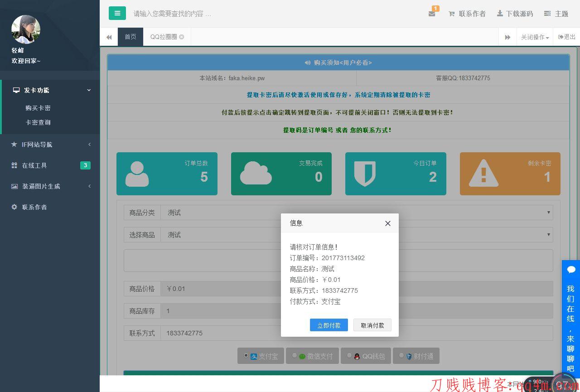Click the shield icon on 今日订单 card
Viewport: 580px width, 392px height.
365,174
